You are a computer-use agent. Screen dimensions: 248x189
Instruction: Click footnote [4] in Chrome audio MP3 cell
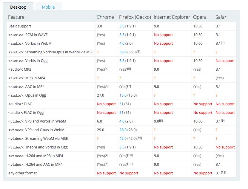coord(107,69)
